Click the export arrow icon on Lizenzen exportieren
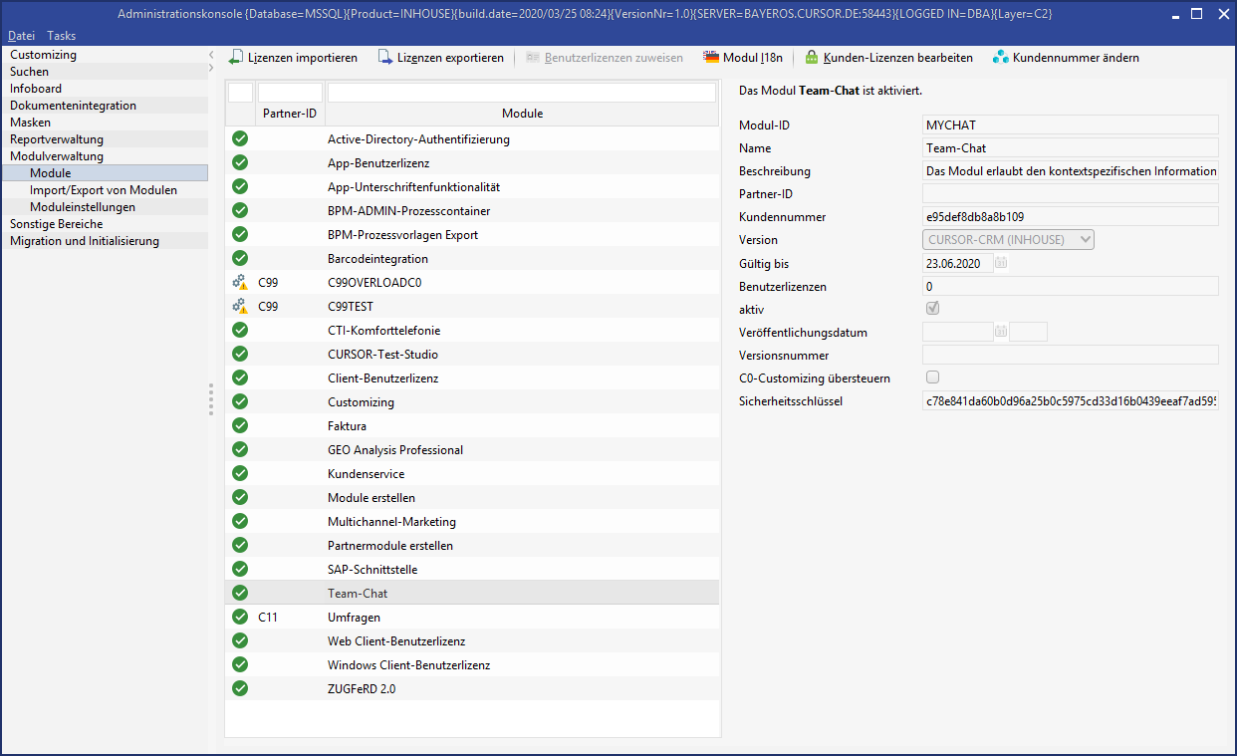The image size is (1237, 756). pos(384,57)
